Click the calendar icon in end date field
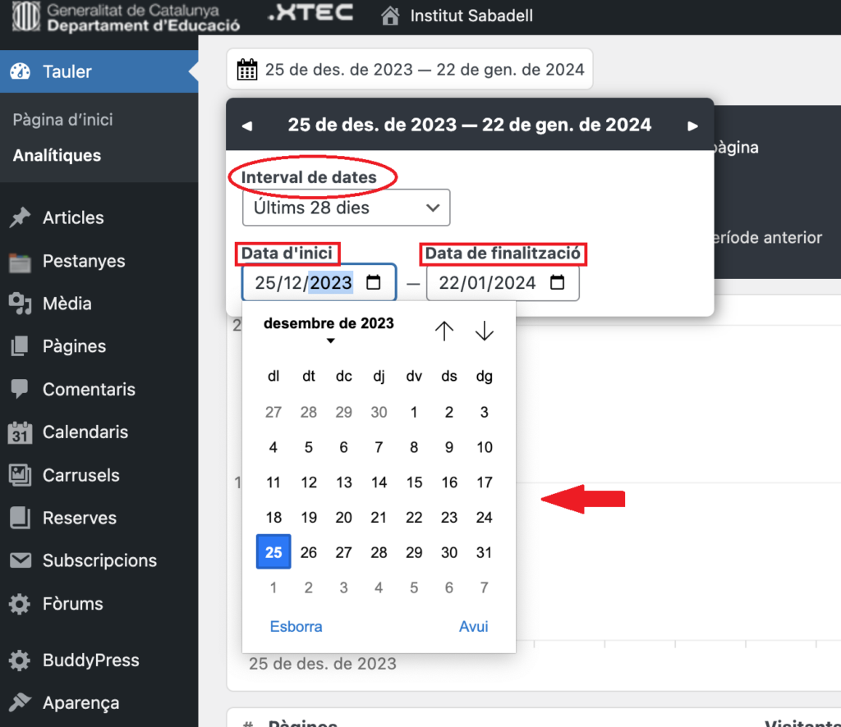 tap(557, 282)
